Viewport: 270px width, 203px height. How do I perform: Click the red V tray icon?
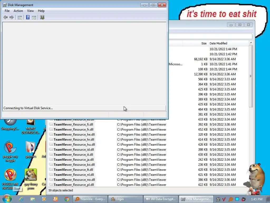224,199
